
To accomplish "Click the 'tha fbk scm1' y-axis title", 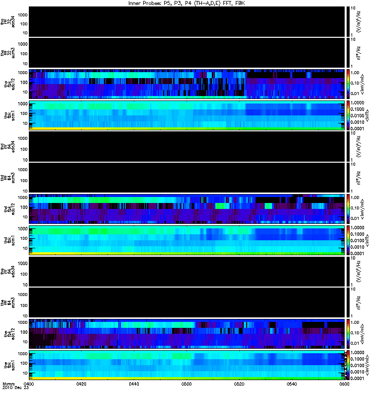I will (x=9, y=115).
